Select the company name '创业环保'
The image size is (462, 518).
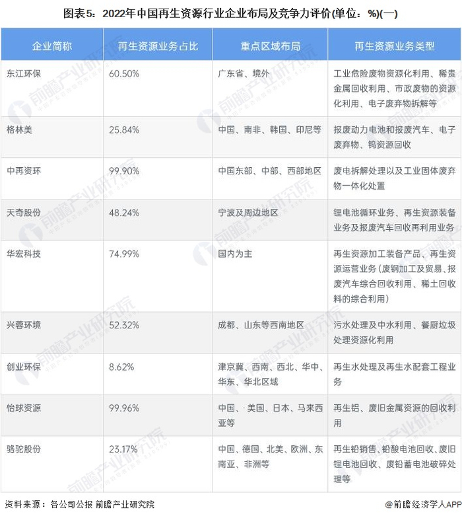tap(24, 367)
